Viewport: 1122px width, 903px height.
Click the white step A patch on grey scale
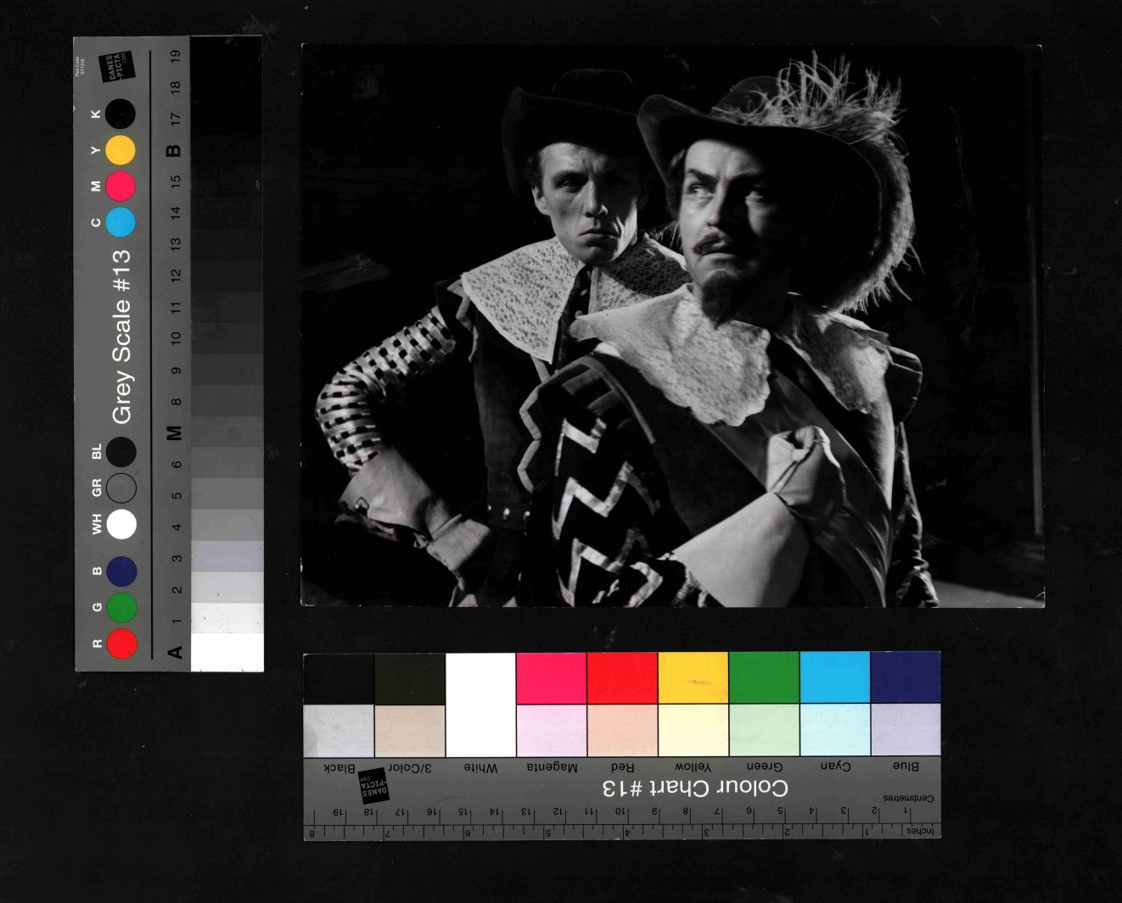tap(227, 652)
